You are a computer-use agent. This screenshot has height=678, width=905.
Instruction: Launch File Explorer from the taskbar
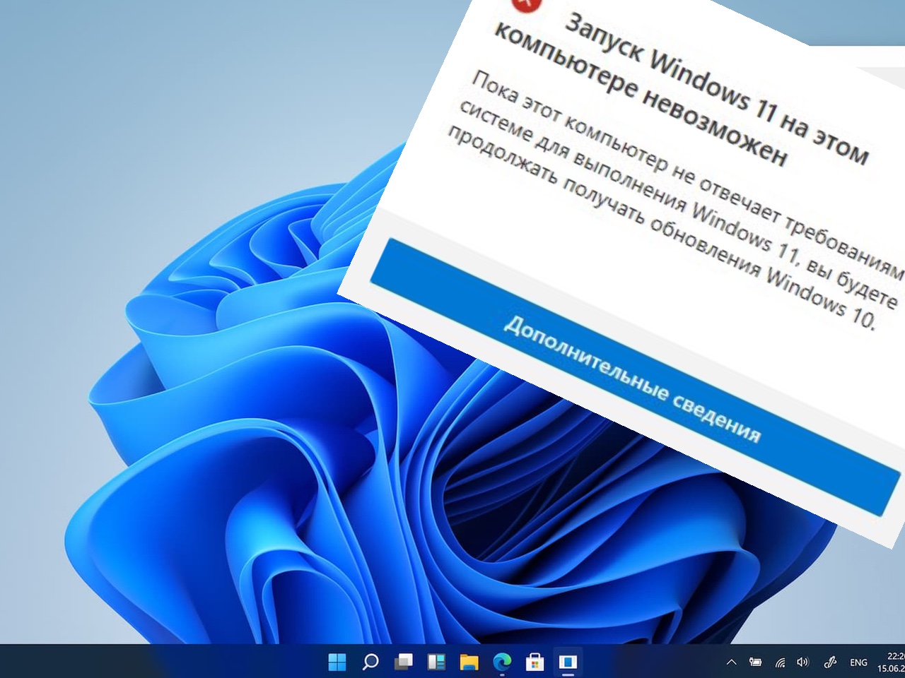[x=469, y=662]
